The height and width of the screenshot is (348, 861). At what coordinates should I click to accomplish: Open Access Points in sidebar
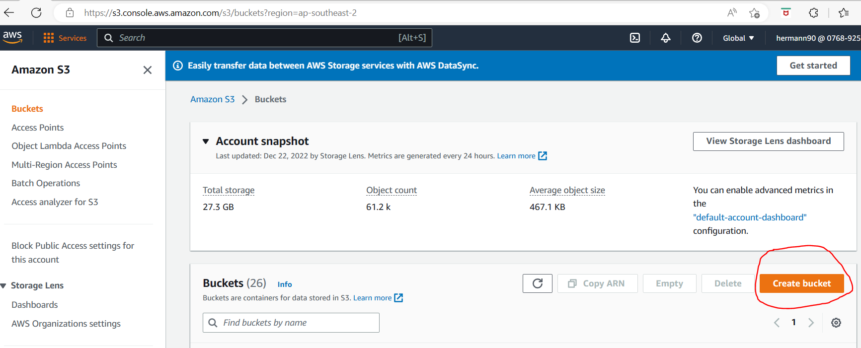tap(38, 128)
